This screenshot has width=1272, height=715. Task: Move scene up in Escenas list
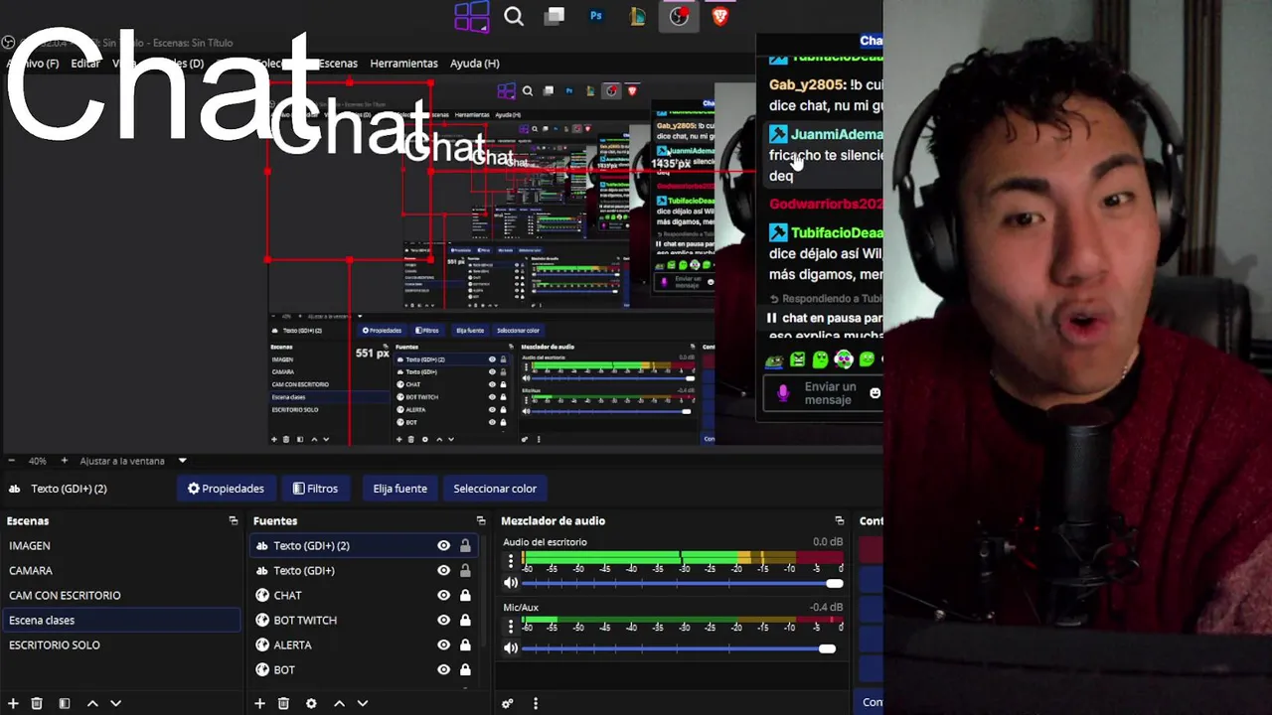[92, 703]
